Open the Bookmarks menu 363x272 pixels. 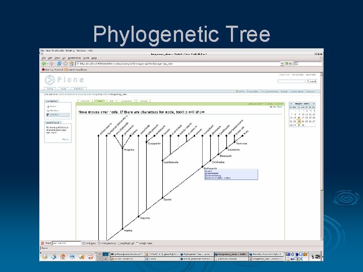click(x=74, y=58)
